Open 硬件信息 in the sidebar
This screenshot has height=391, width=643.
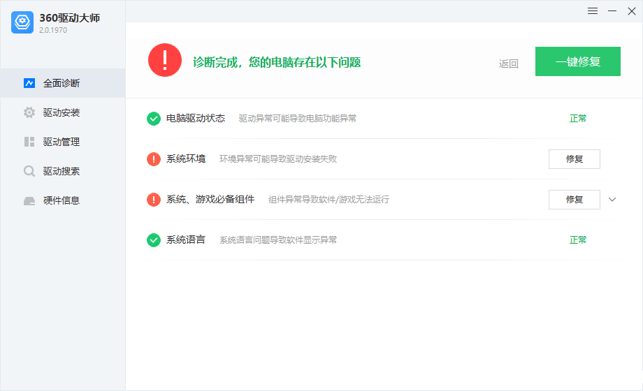point(63,200)
